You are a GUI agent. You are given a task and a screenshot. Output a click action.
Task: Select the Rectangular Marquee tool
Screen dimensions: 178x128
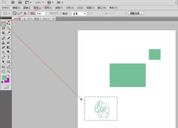[x=3, y=24]
